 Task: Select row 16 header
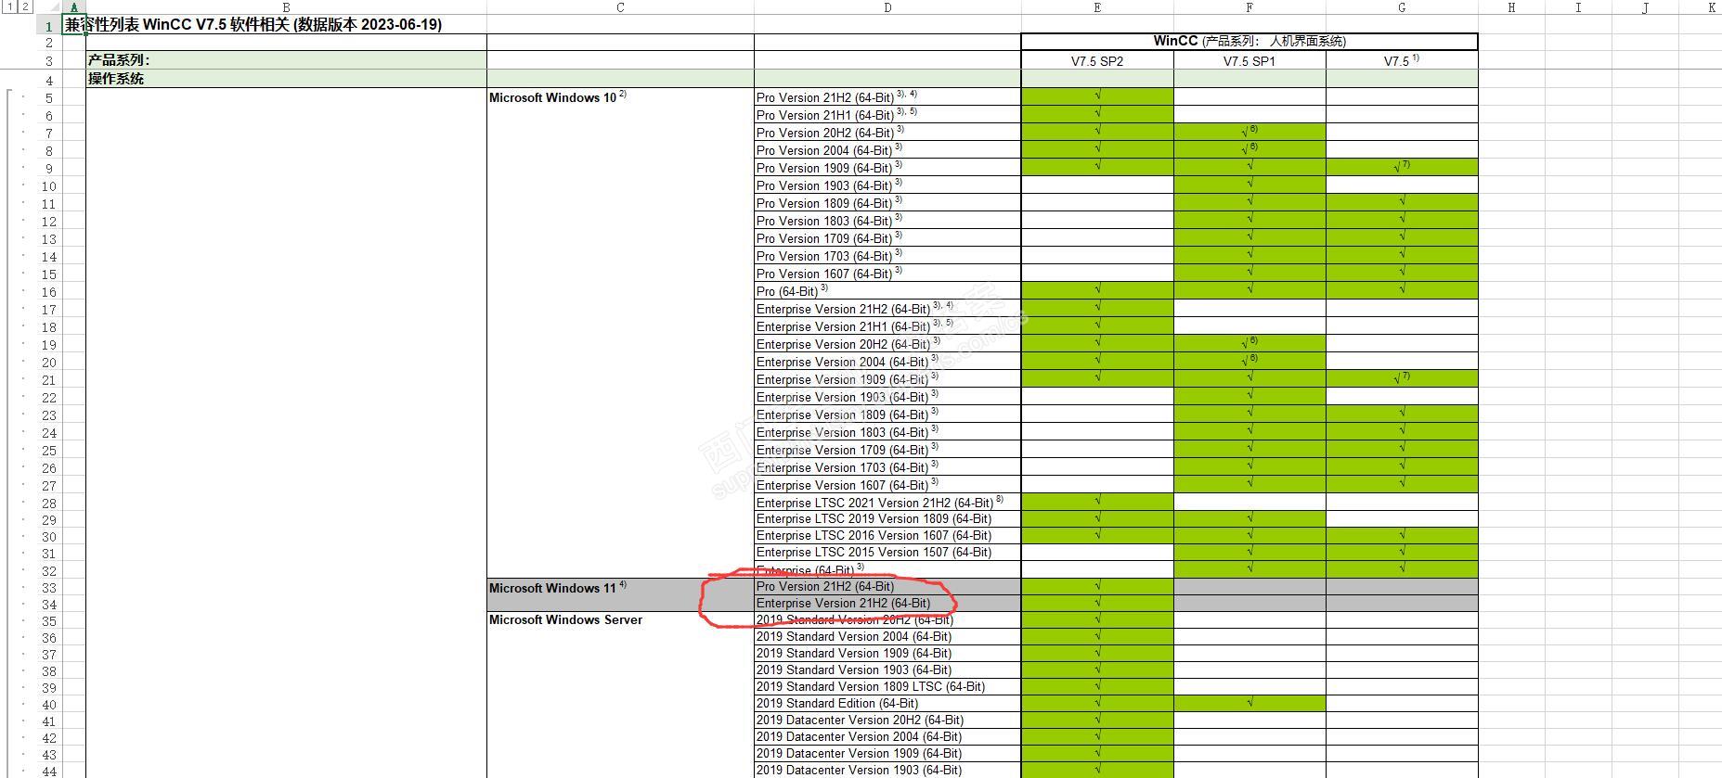tap(49, 291)
